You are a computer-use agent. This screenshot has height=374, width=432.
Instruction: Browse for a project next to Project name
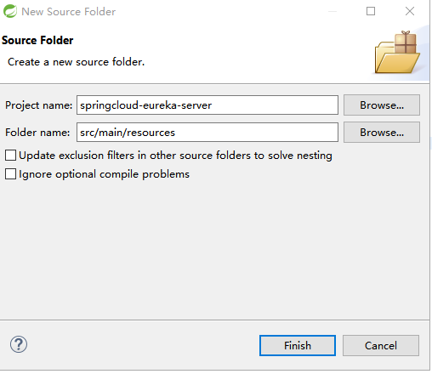(382, 105)
